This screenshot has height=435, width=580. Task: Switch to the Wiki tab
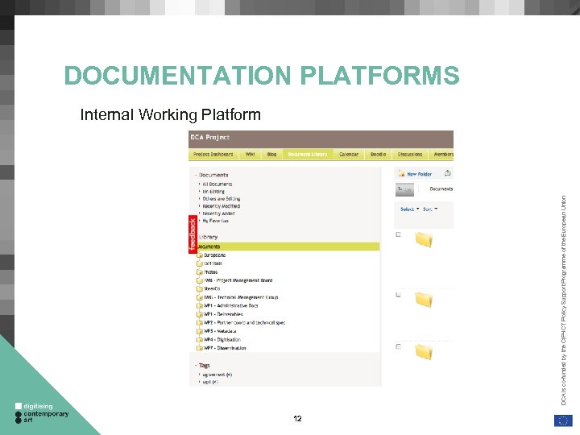pyautogui.click(x=250, y=154)
